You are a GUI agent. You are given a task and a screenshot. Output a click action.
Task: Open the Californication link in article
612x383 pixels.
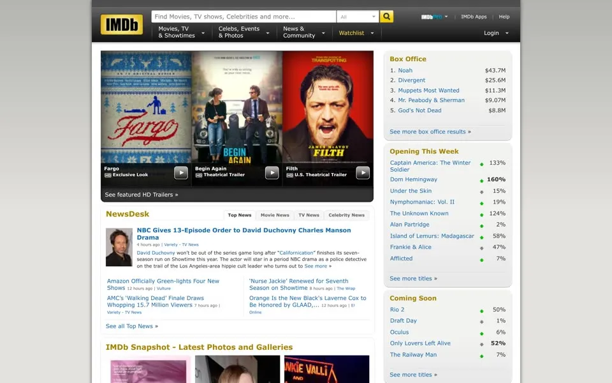pos(296,253)
